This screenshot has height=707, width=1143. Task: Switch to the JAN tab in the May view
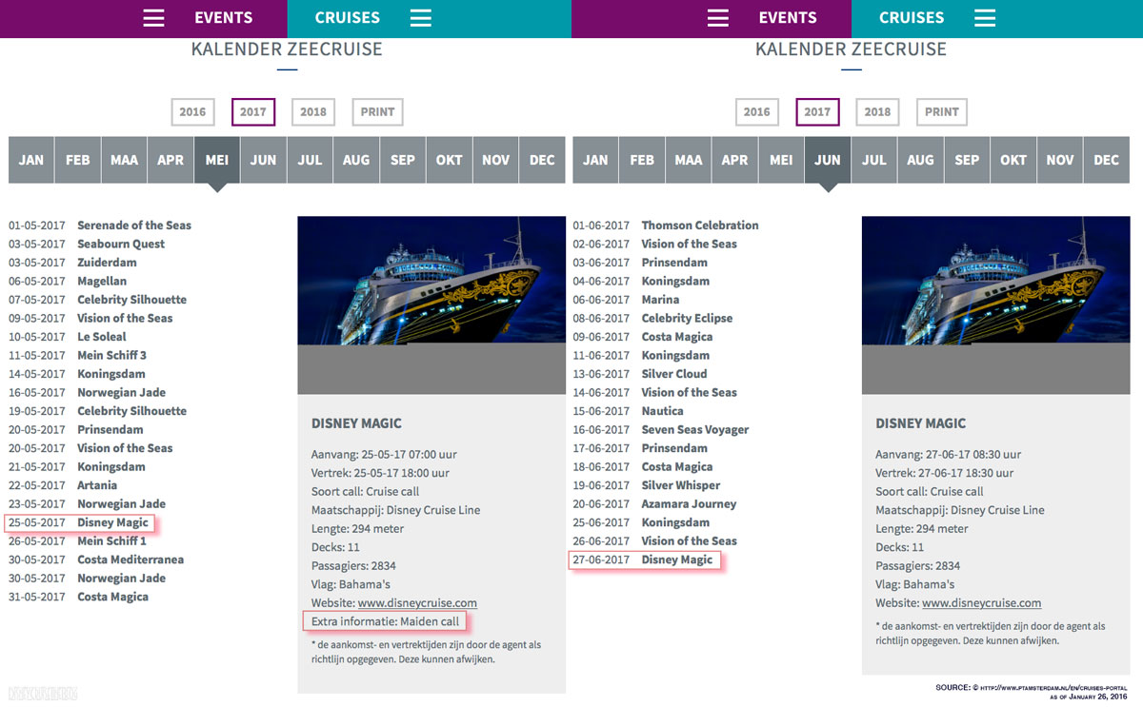31,160
